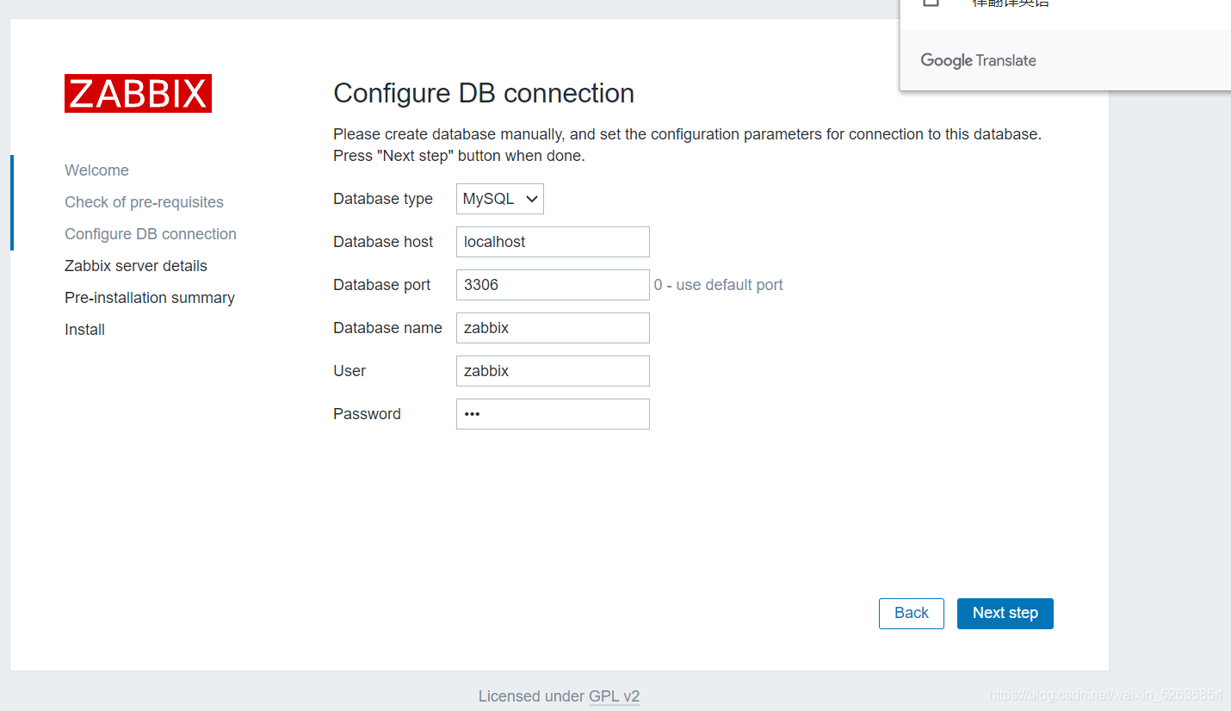This screenshot has width=1231, height=711.
Task: Click the Google Translate popup label
Action: pos(978,60)
